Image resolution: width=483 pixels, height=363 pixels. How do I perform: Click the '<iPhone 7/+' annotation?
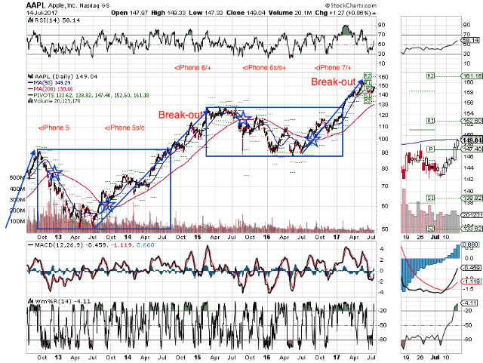click(x=333, y=68)
